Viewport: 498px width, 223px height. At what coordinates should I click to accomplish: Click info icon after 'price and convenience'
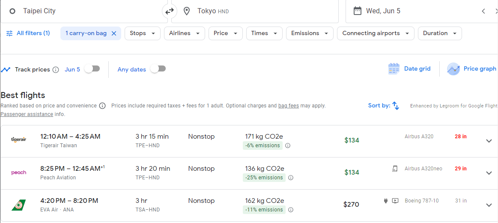[x=102, y=106]
